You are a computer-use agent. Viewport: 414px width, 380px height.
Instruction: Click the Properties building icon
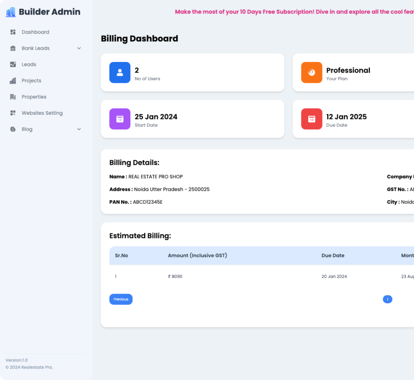click(x=13, y=97)
